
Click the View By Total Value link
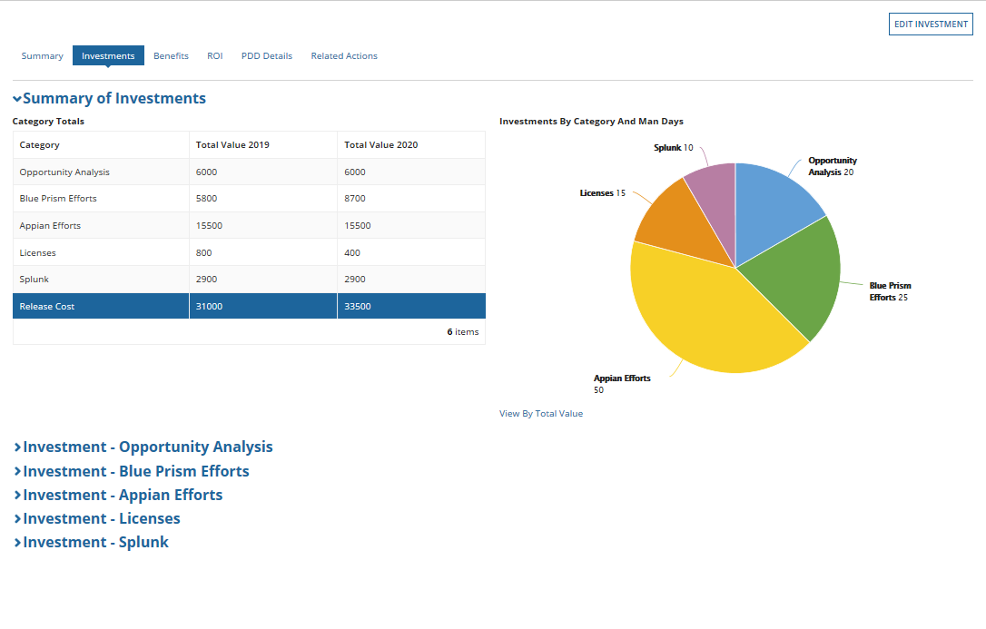coord(541,414)
